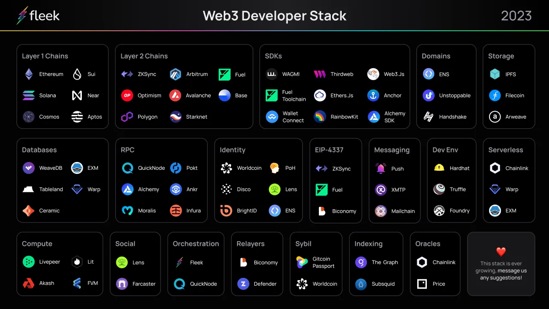Click the Gitcoin Passport icon

tap(302, 262)
